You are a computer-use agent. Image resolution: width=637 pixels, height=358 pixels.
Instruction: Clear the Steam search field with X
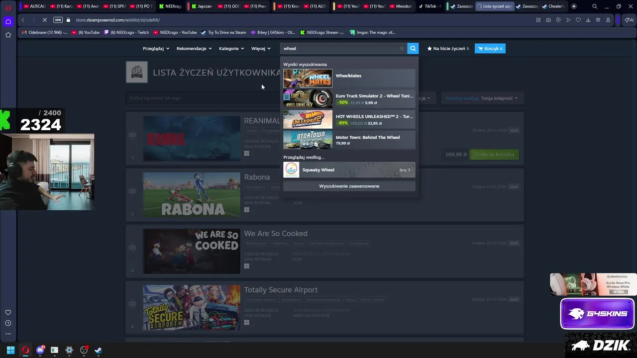(x=402, y=48)
